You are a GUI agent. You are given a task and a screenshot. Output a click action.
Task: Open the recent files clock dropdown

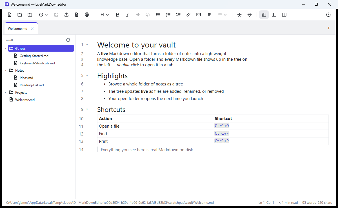coord(43,15)
